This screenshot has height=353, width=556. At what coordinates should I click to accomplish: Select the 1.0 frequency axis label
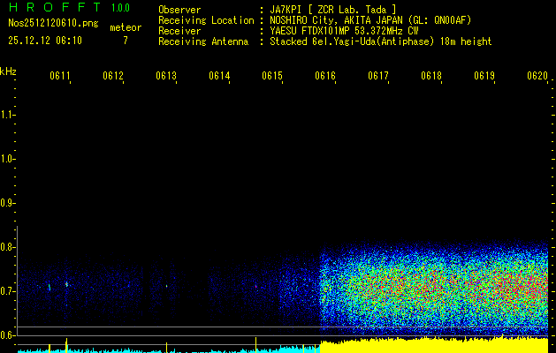click(x=8, y=159)
